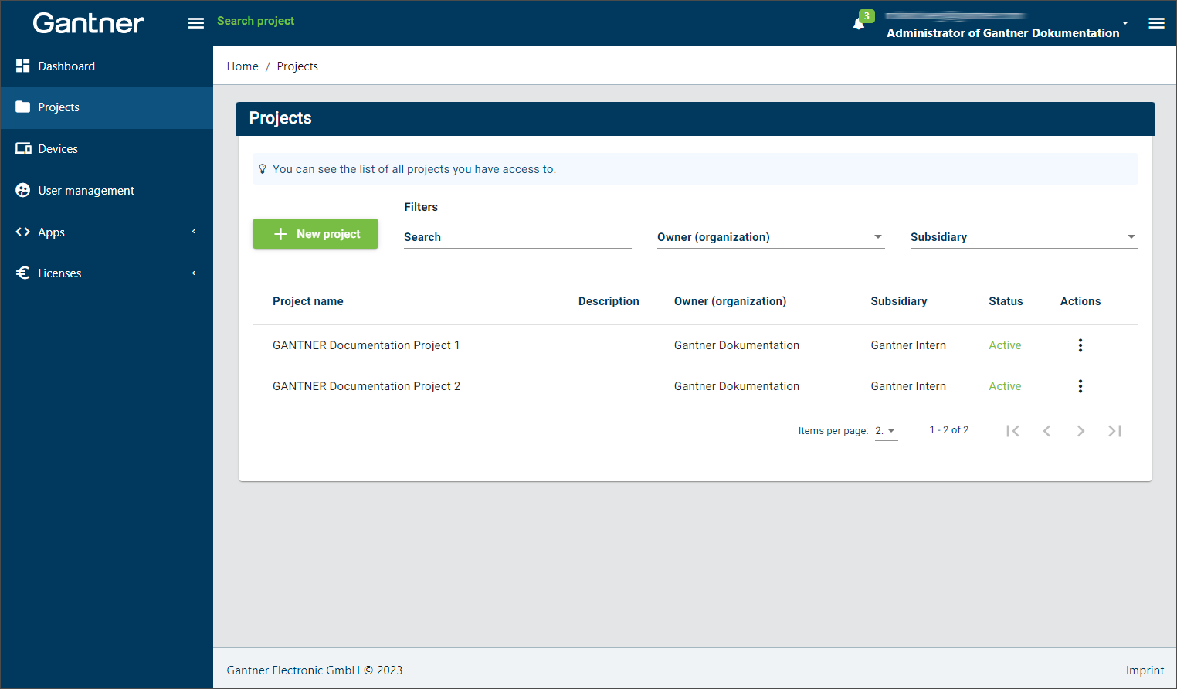Expand the Apps sidebar section
Image resolution: width=1177 pixels, height=689 pixels.
pos(107,232)
